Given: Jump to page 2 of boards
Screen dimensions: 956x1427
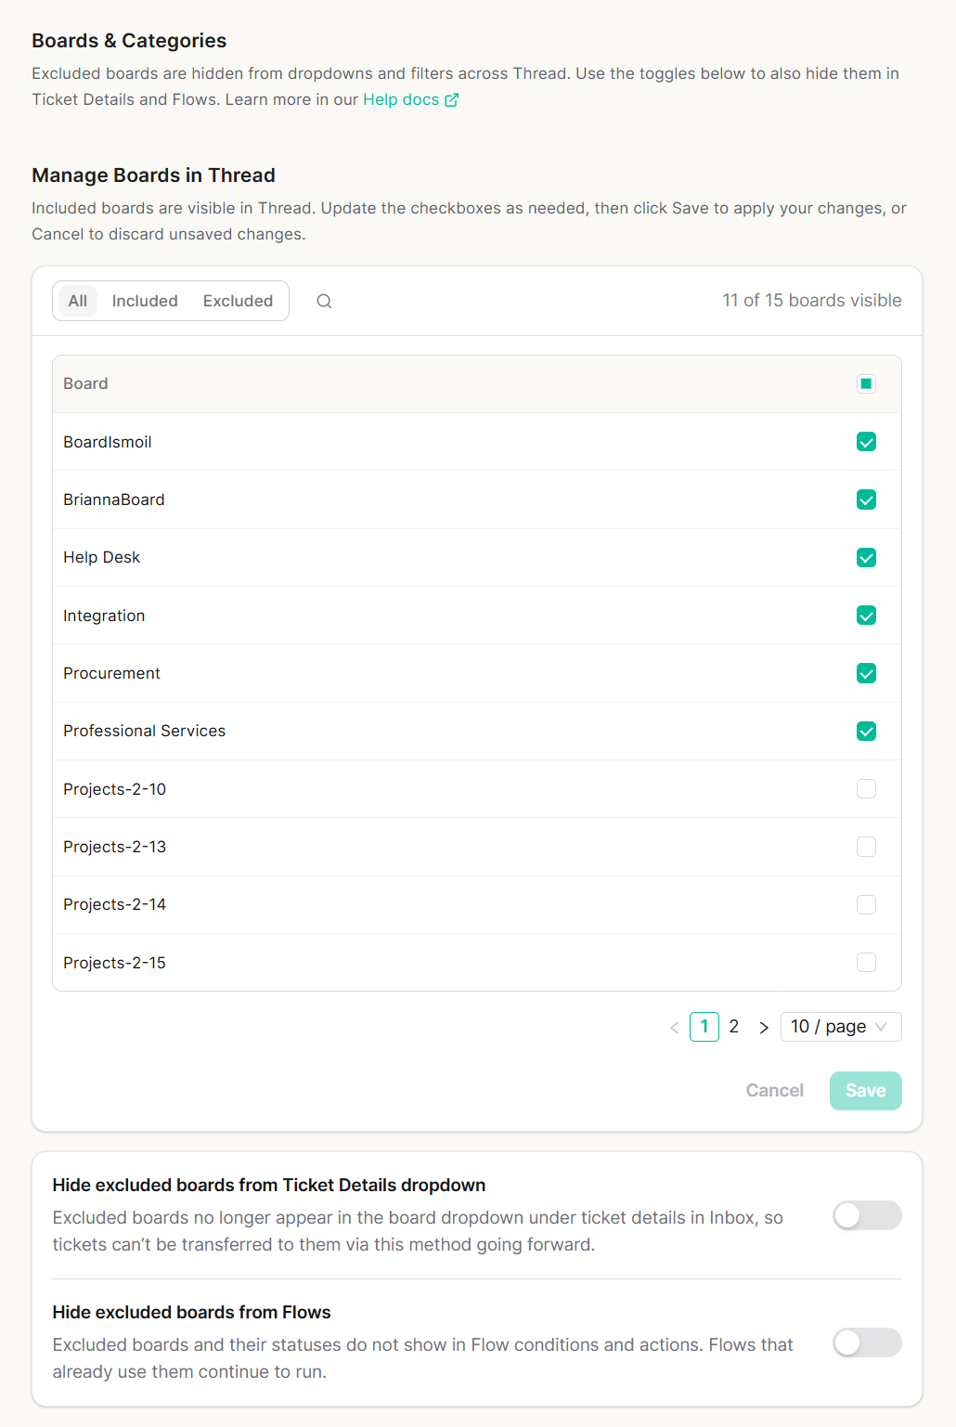Looking at the screenshot, I should [x=734, y=1027].
